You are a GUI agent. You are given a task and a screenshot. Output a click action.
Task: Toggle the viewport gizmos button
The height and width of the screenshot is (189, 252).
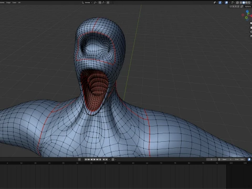tap(220, 3)
